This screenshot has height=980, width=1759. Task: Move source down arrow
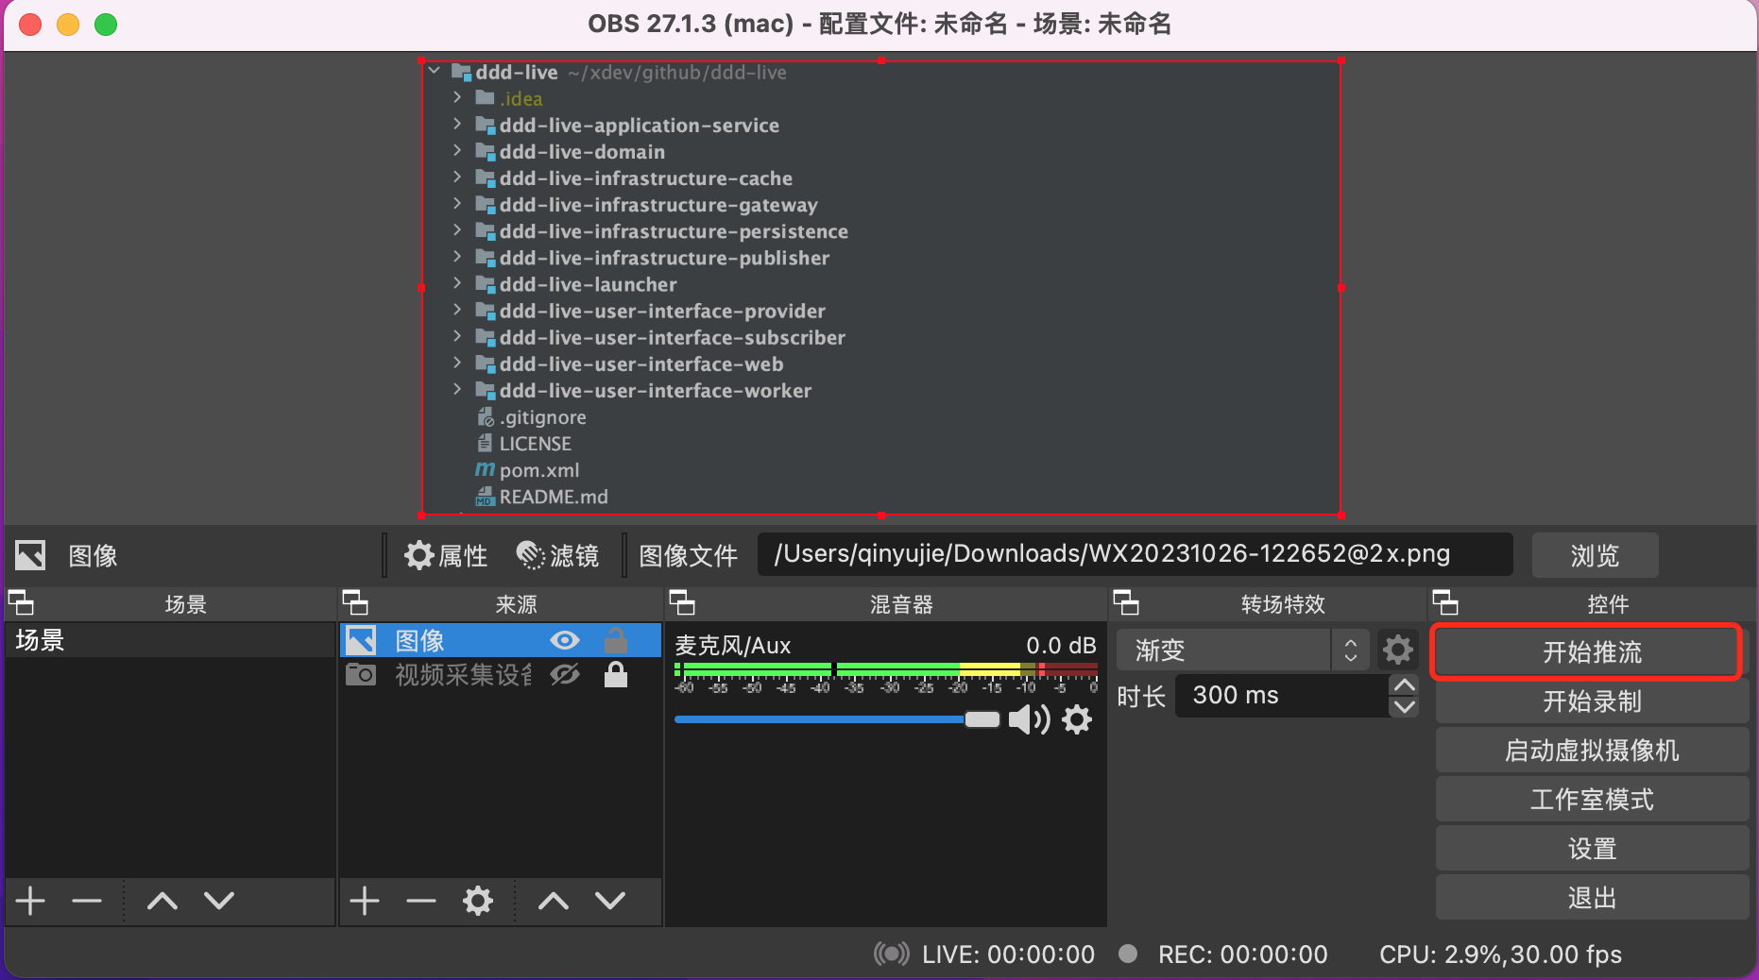[x=610, y=901]
